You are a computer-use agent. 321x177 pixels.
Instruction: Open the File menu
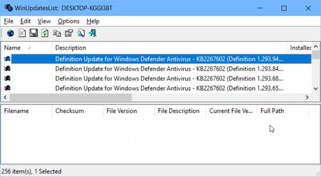[8, 21]
